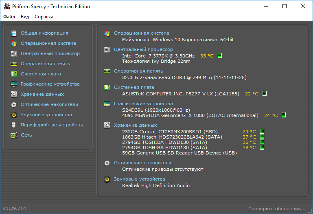Click the 4095 МБNVIDIA GeForce GTX 1080 text

click(190, 115)
